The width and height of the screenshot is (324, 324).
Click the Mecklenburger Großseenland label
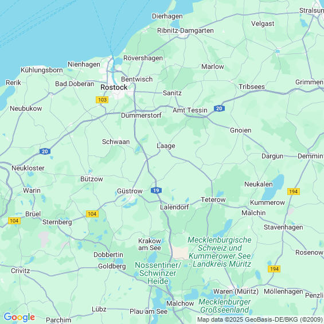[x=225, y=306]
